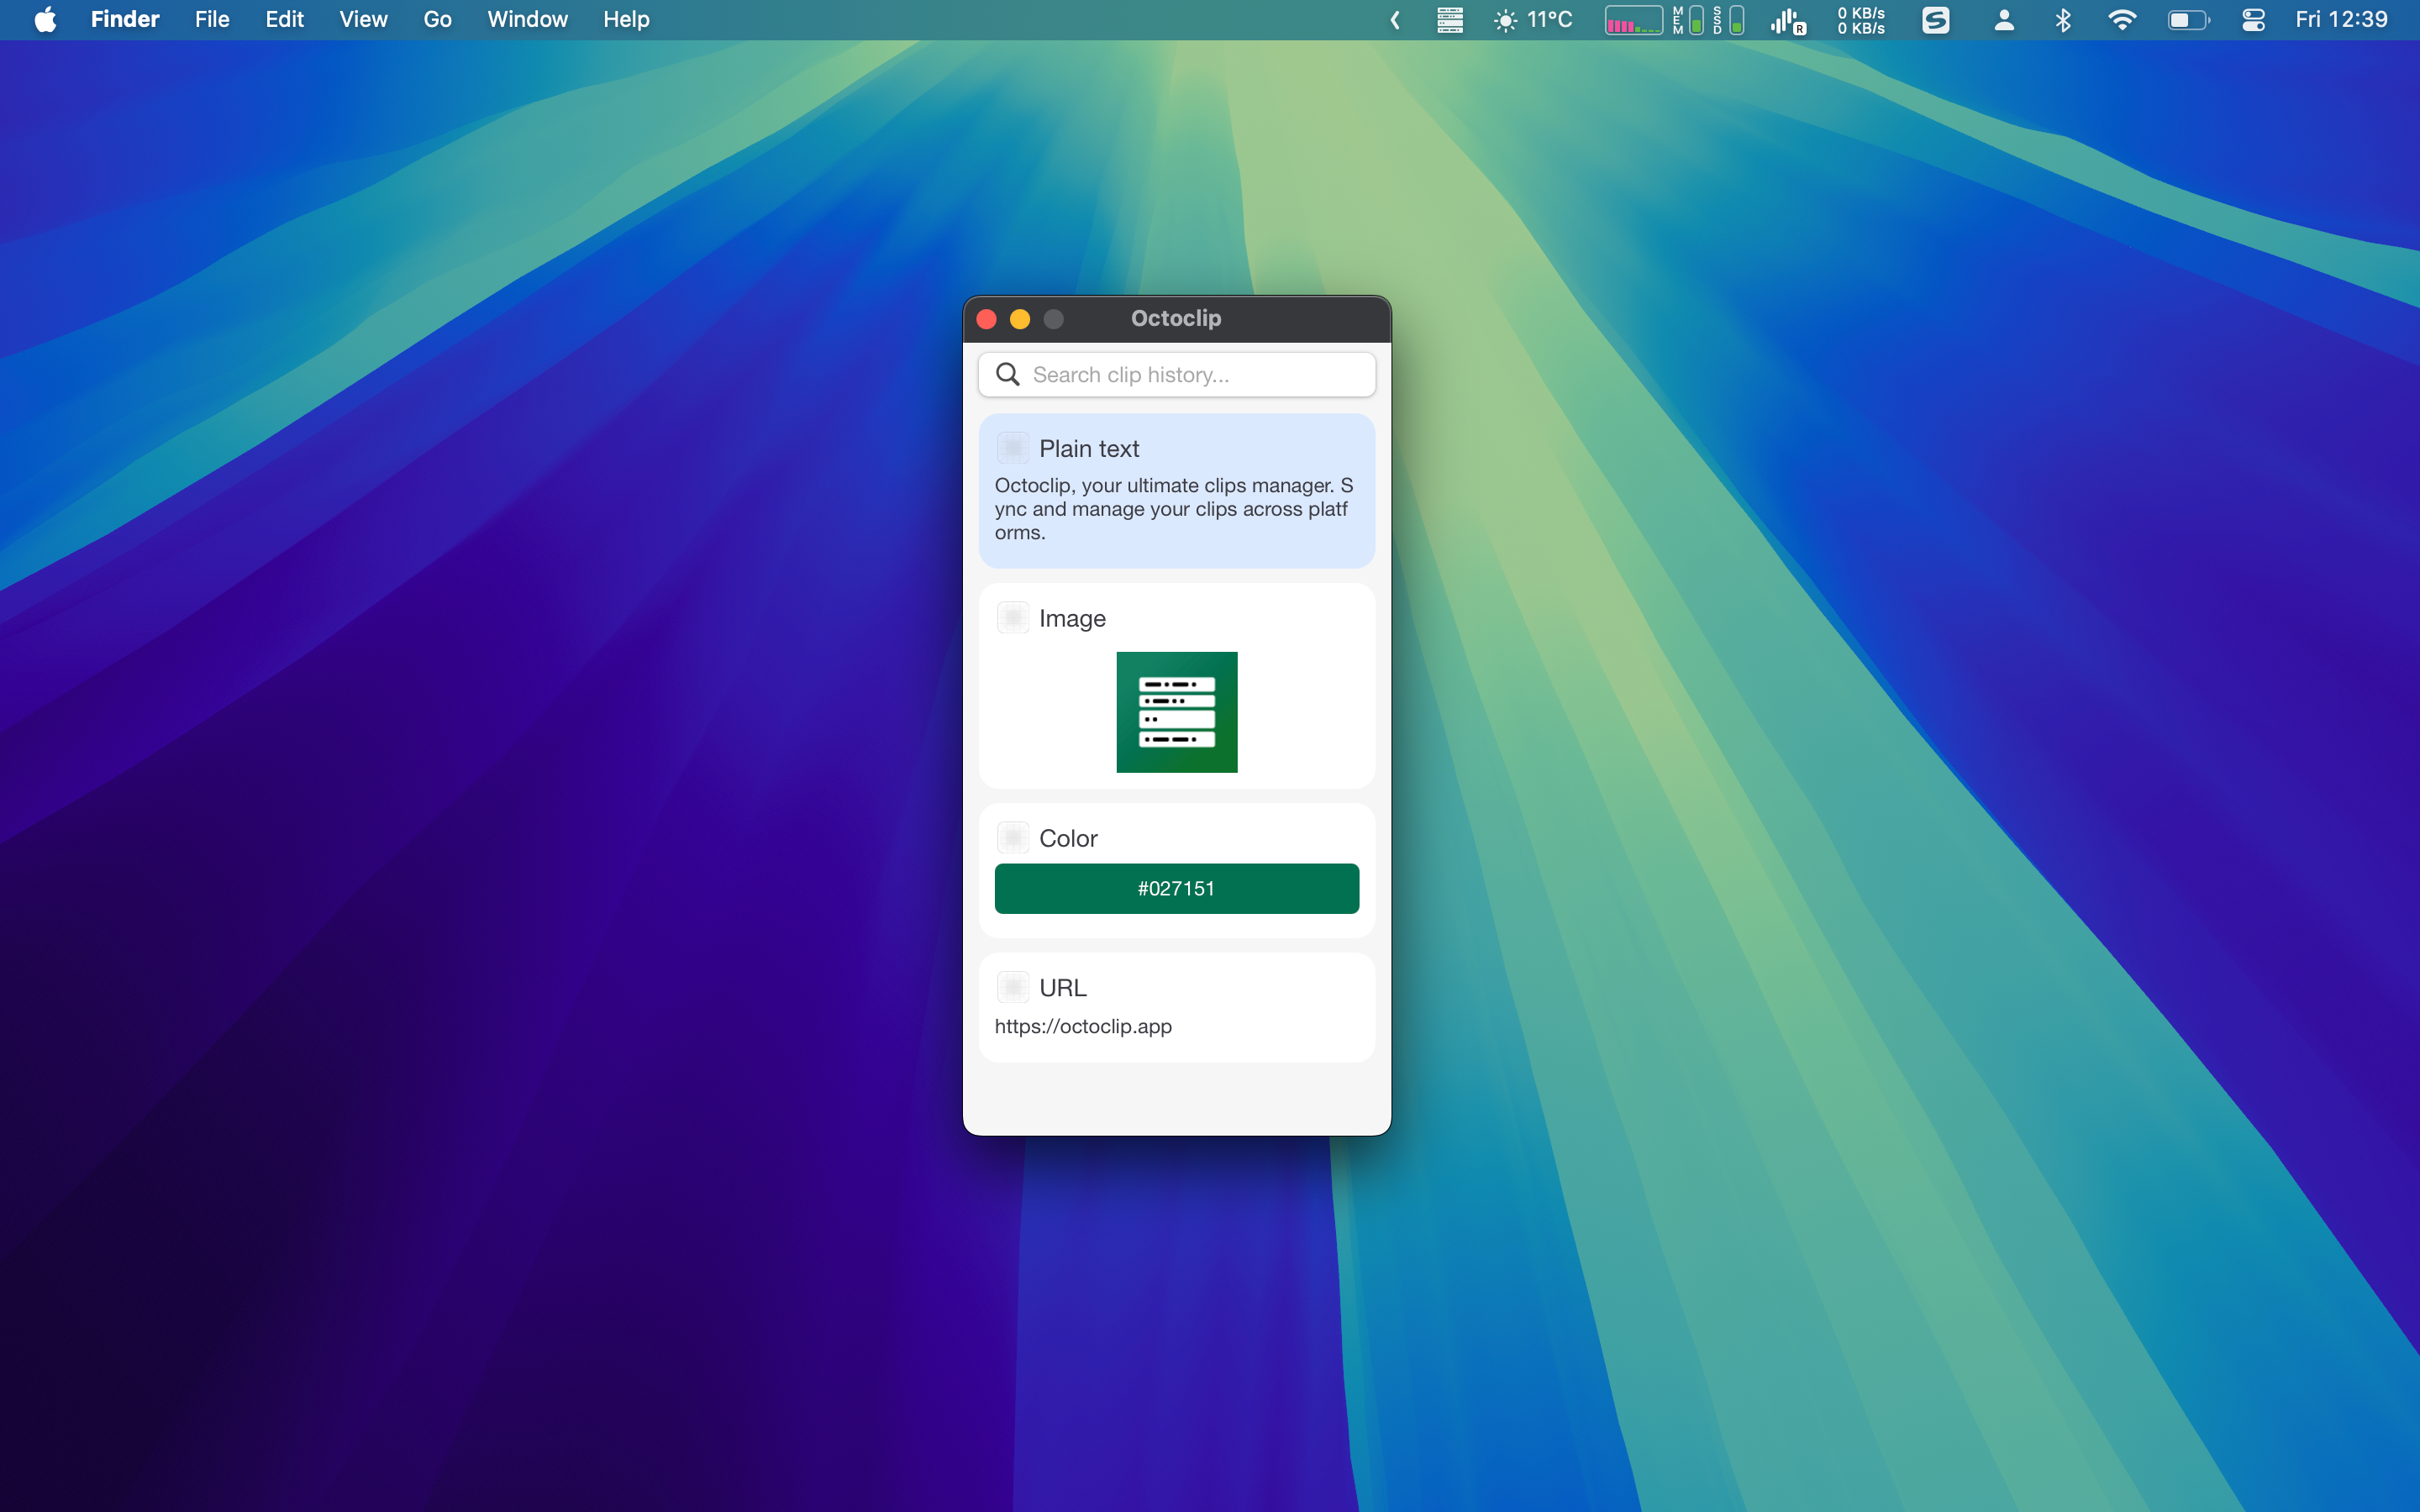The height and width of the screenshot is (1512, 2420).
Task: Open the Bluetooth menu
Action: [x=2062, y=20]
